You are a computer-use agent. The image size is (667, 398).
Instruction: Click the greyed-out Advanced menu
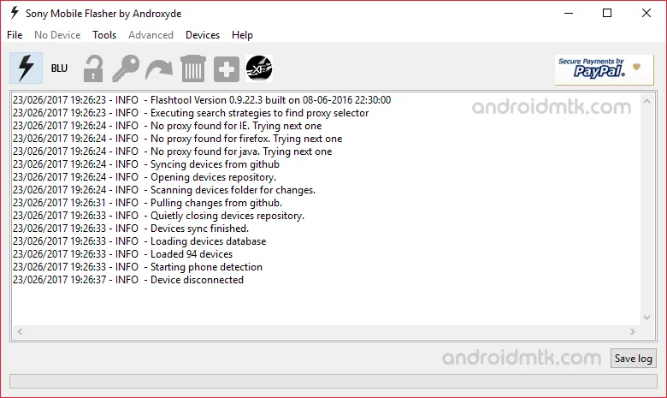(151, 35)
